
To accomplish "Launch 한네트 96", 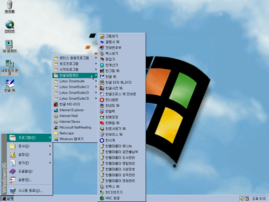I will (122, 105).
